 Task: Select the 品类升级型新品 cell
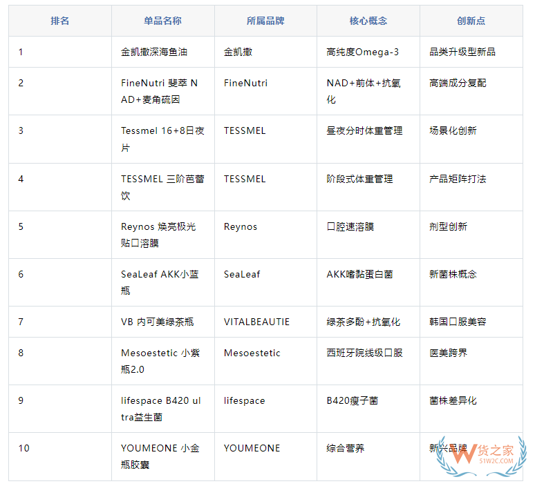click(471, 52)
